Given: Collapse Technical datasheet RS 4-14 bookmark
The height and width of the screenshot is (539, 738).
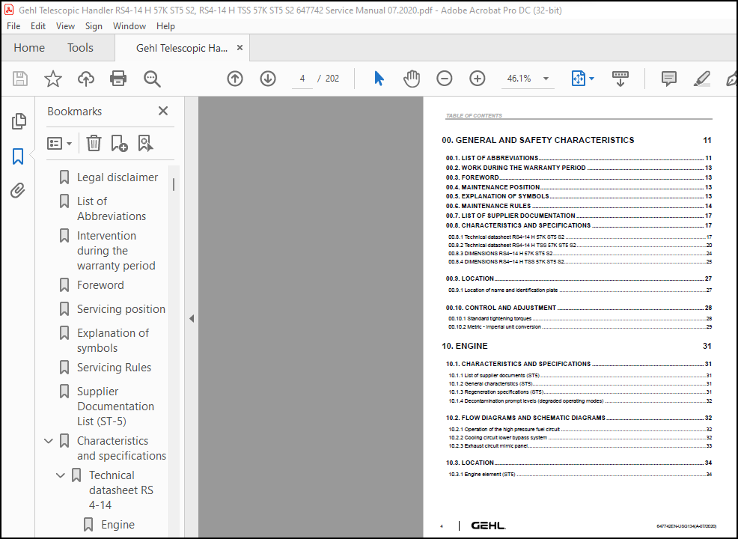Looking at the screenshot, I should pos(60,475).
